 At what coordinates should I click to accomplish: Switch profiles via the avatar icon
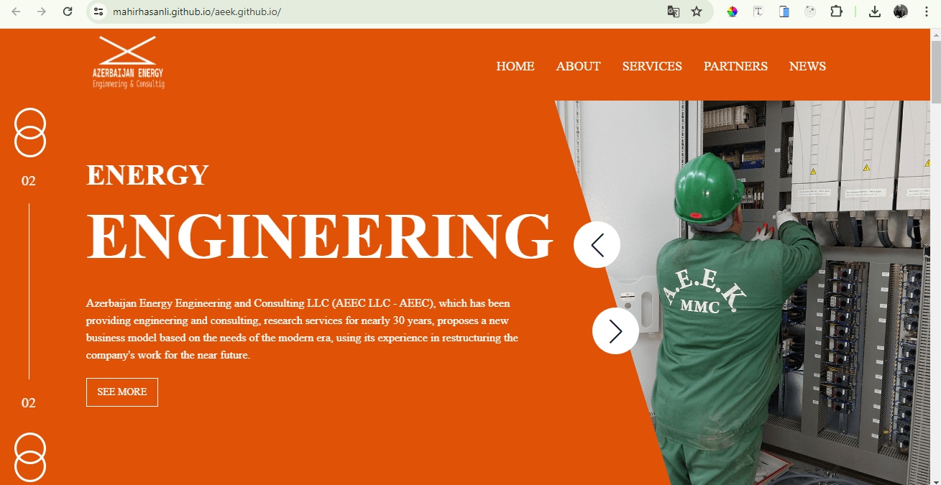click(900, 11)
